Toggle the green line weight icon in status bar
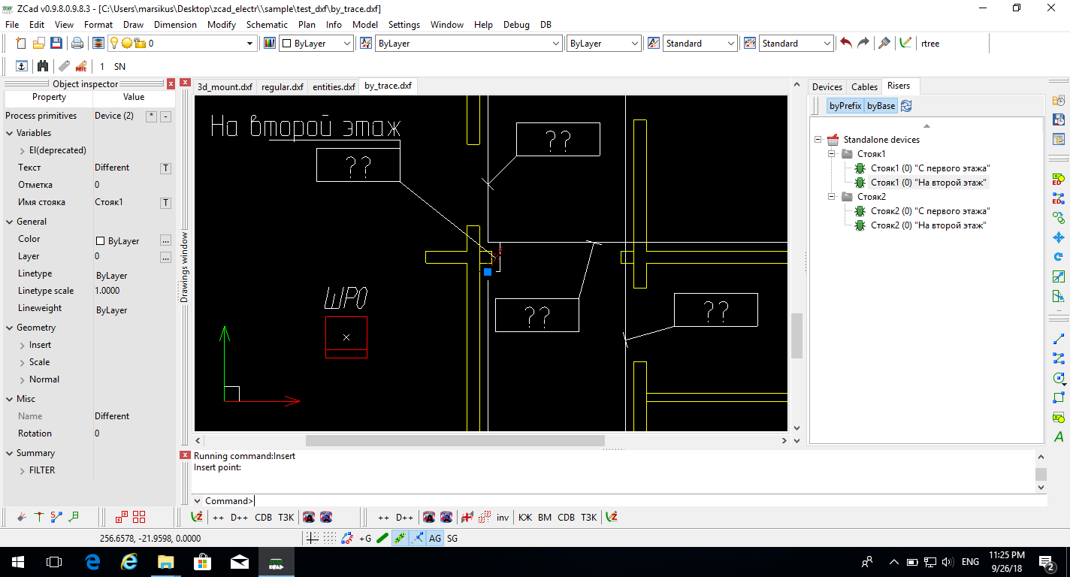Image resolution: width=1070 pixels, height=577 pixels. click(382, 539)
